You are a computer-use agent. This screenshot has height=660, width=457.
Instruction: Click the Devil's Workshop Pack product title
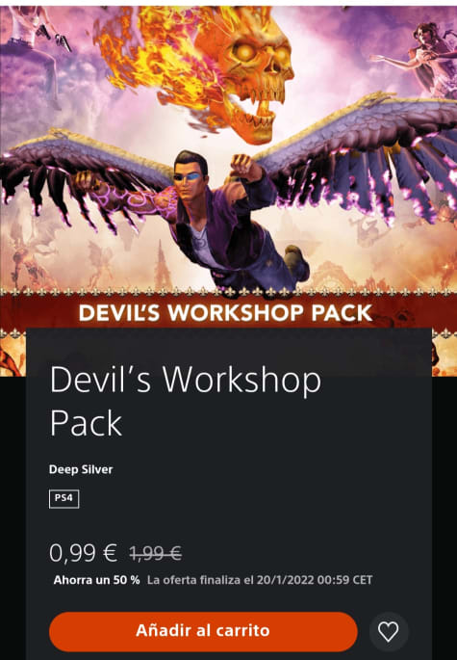click(x=186, y=401)
